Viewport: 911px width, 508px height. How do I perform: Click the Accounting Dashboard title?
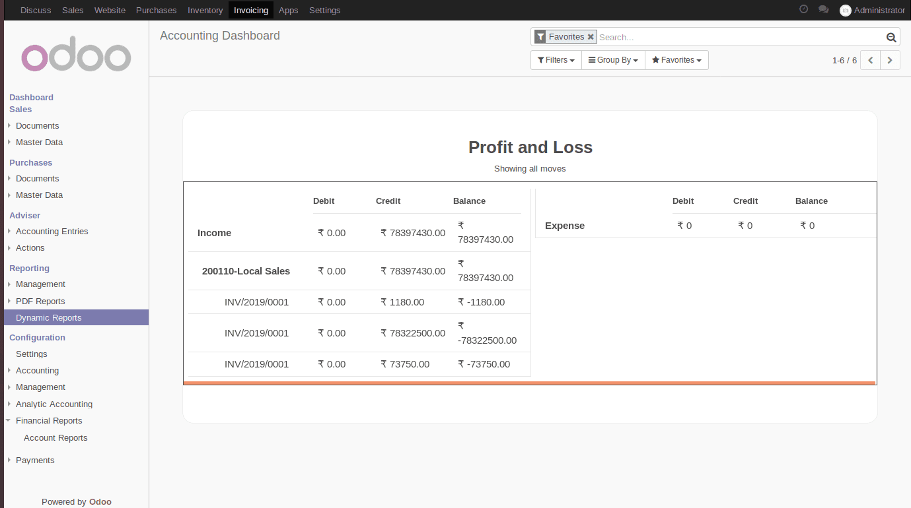click(220, 36)
